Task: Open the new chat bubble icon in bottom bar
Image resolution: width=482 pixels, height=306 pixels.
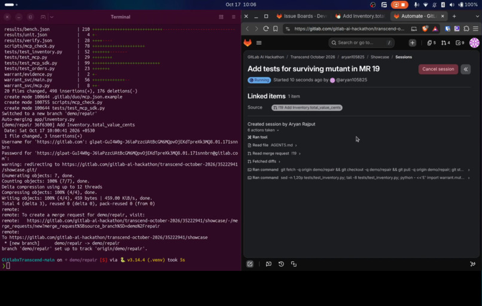Action: click(269, 264)
